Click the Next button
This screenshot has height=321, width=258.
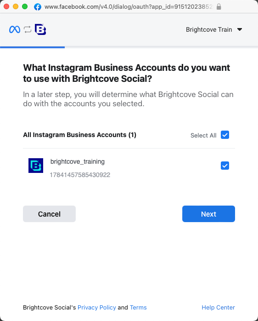point(208,214)
